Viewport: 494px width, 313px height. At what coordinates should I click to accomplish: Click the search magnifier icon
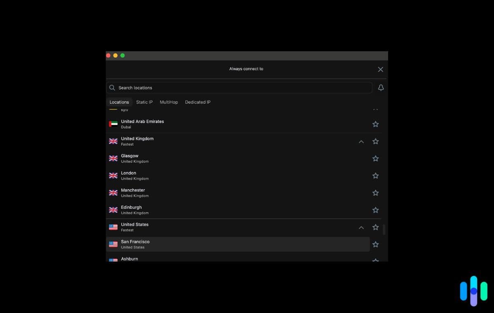(112, 87)
